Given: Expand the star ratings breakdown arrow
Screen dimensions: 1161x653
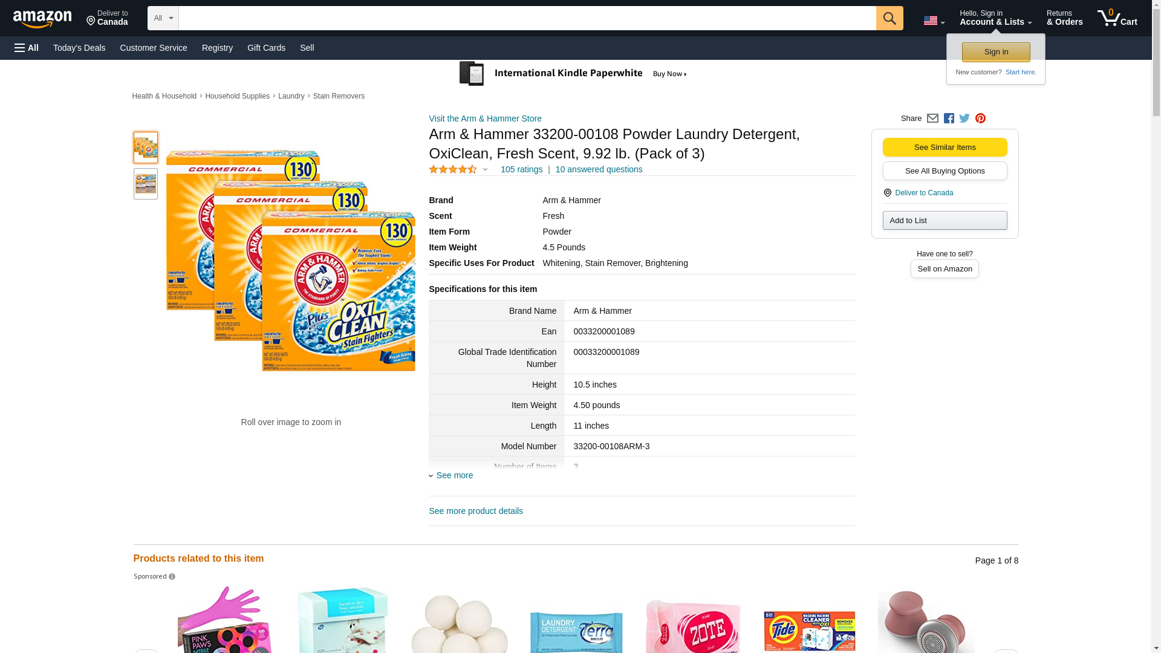Looking at the screenshot, I should click(485, 169).
